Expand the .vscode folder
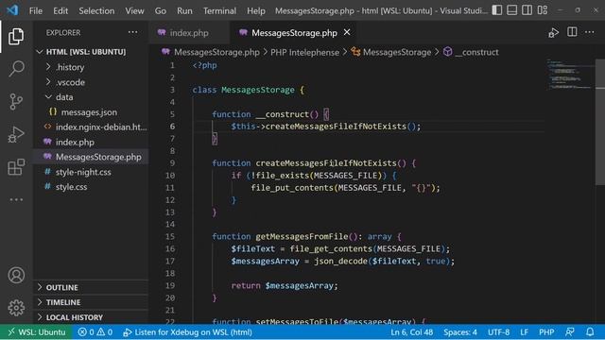 point(91,82)
